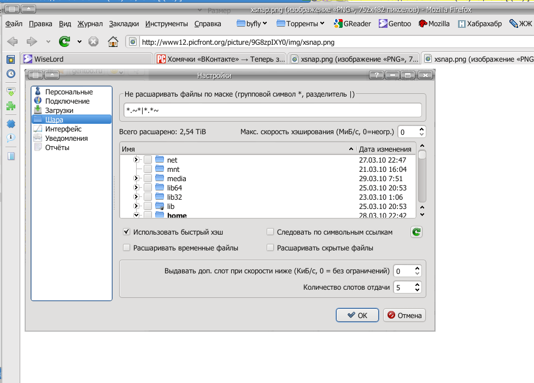534x383 pixels.
Task: Select Уведомления settings section
Action: 72,138
